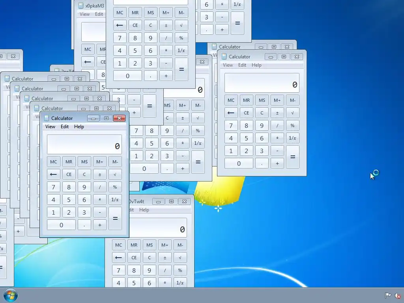This screenshot has height=303, width=404.
Task: Click the MC key in the x0pkaM3 window
Action: [x=88, y=49]
